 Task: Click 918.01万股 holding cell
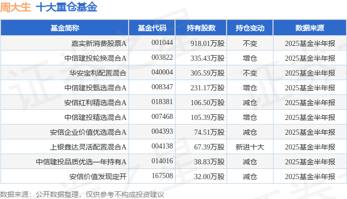click(208, 43)
